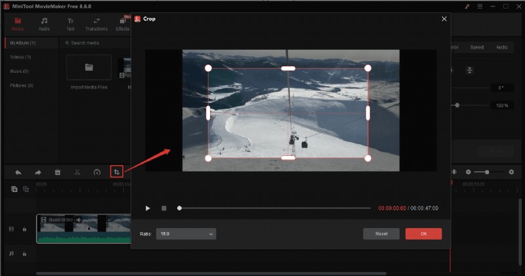Click the bottom-right crop corner handle
The width and height of the screenshot is (525, 276).
pyautogui.click(x=367, y=158)
